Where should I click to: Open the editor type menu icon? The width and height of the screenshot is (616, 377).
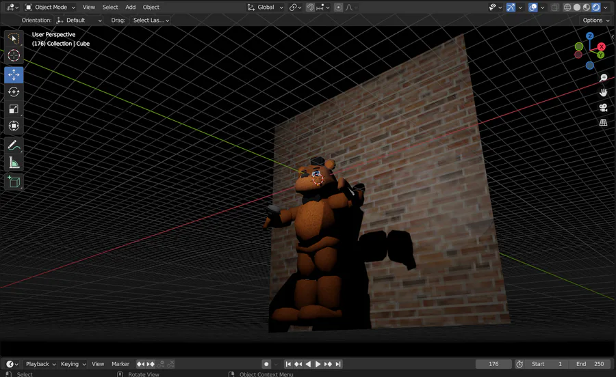click(12, 7)
